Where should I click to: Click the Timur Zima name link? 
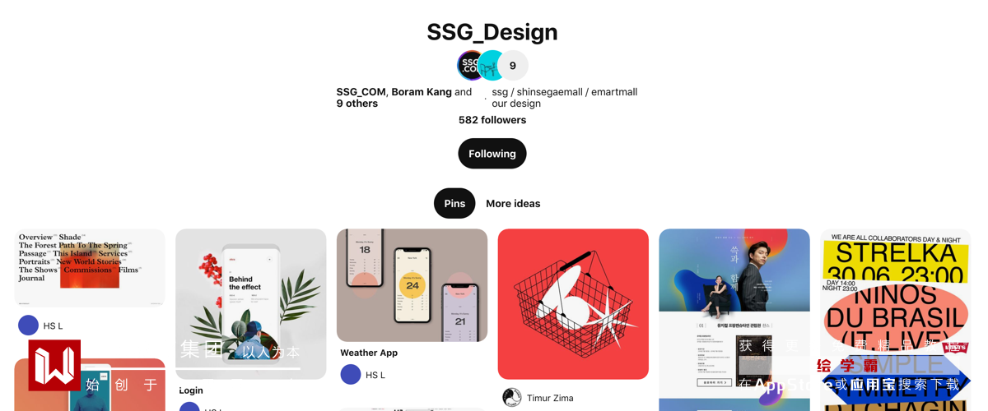point(550,398)
